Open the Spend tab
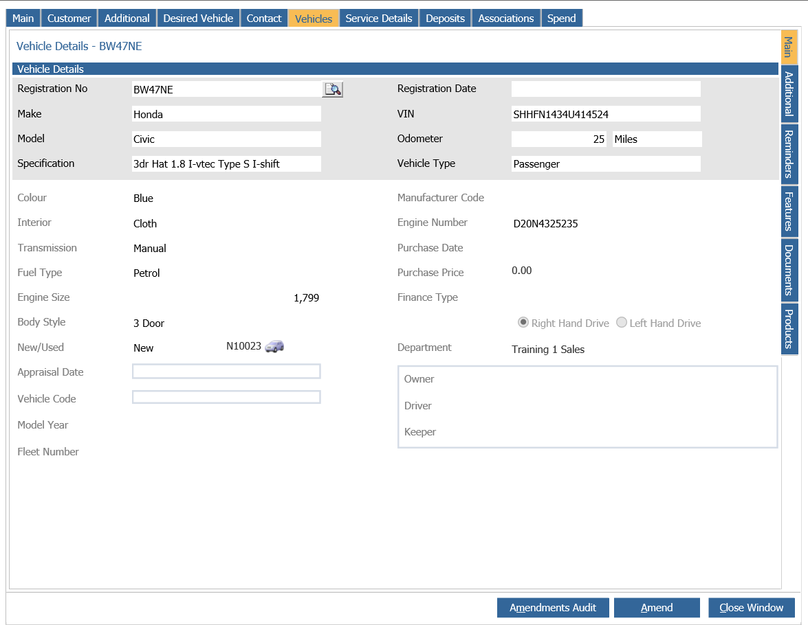Viewport: 808px width, 625px height. point(562,18)
